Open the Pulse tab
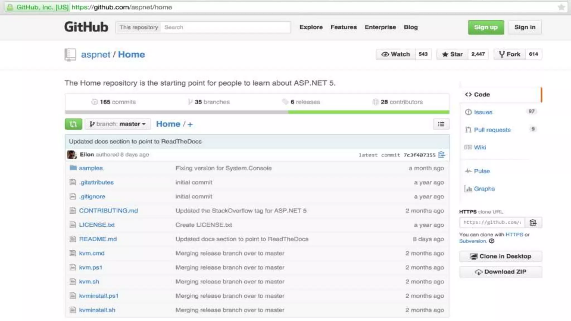Screen dimensions: 571x321 coord(501,171)
